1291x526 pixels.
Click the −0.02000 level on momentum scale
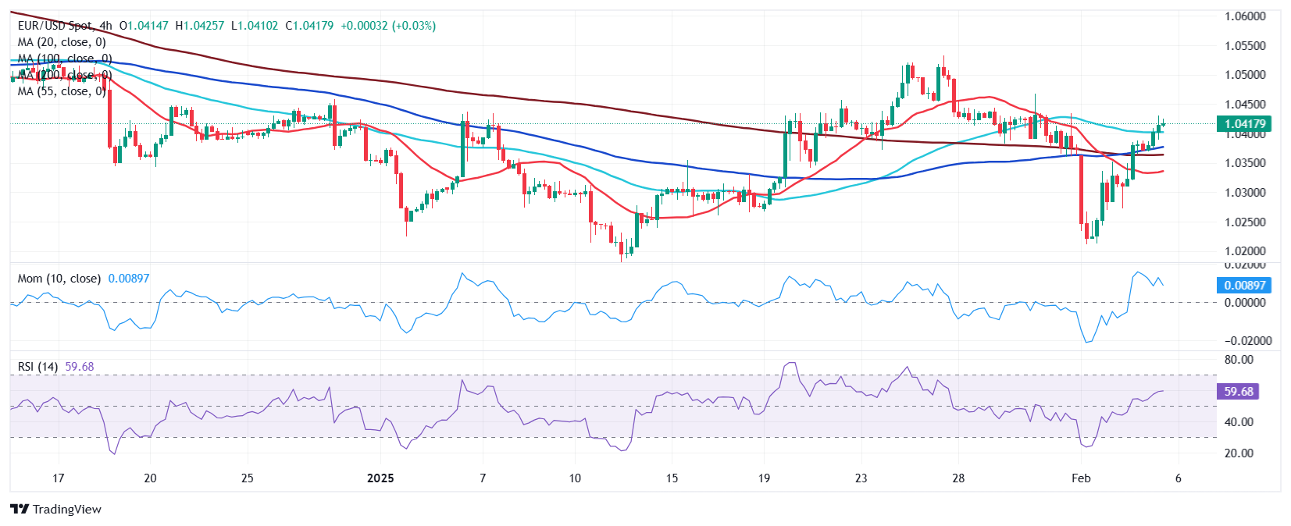pos(1243,341)
